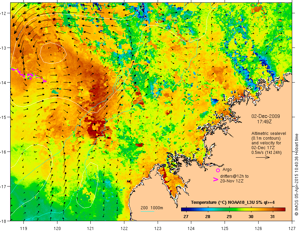299x231 pixels.
Task: Click the latitude axis label -15
Action: (4, 117)
